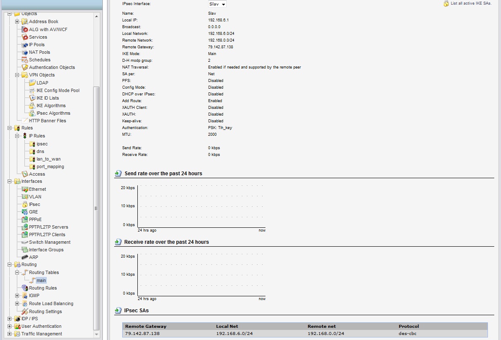The width and height of the screenshot is (501, 340).
Task: Click the PPPoE interface icon
Action: tap(25, 219)
